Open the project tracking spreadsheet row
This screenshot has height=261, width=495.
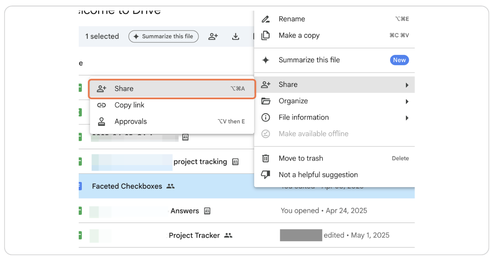click(x=200, y=162)
